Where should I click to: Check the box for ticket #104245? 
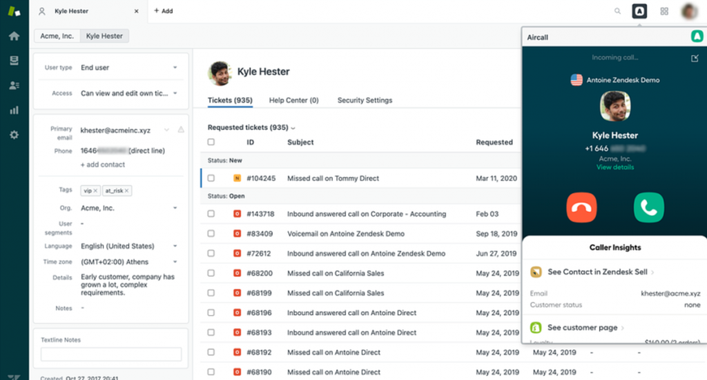pos(211,179)
